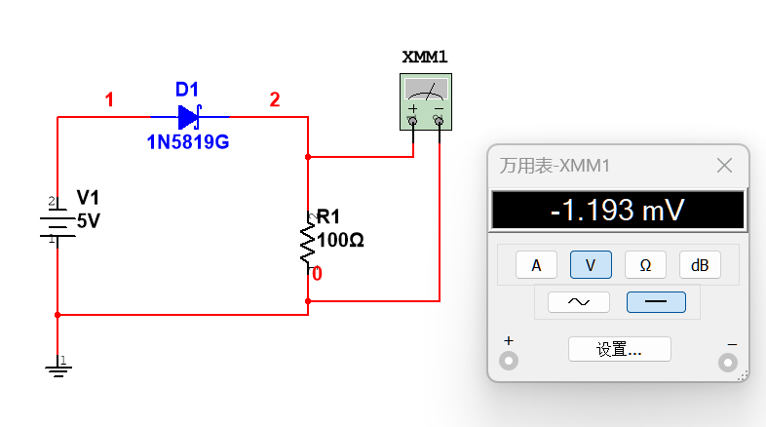The width and height of the screenshot is (766, 427).
Task: Select the 5V source value label
Action: [x=89, y=221]
